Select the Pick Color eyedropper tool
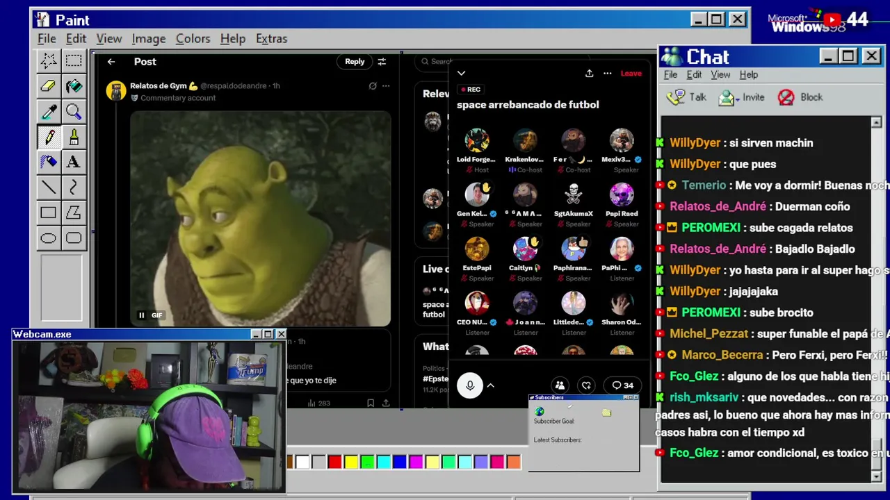Viewport: 890px width, 500px height. coord(48,111)
